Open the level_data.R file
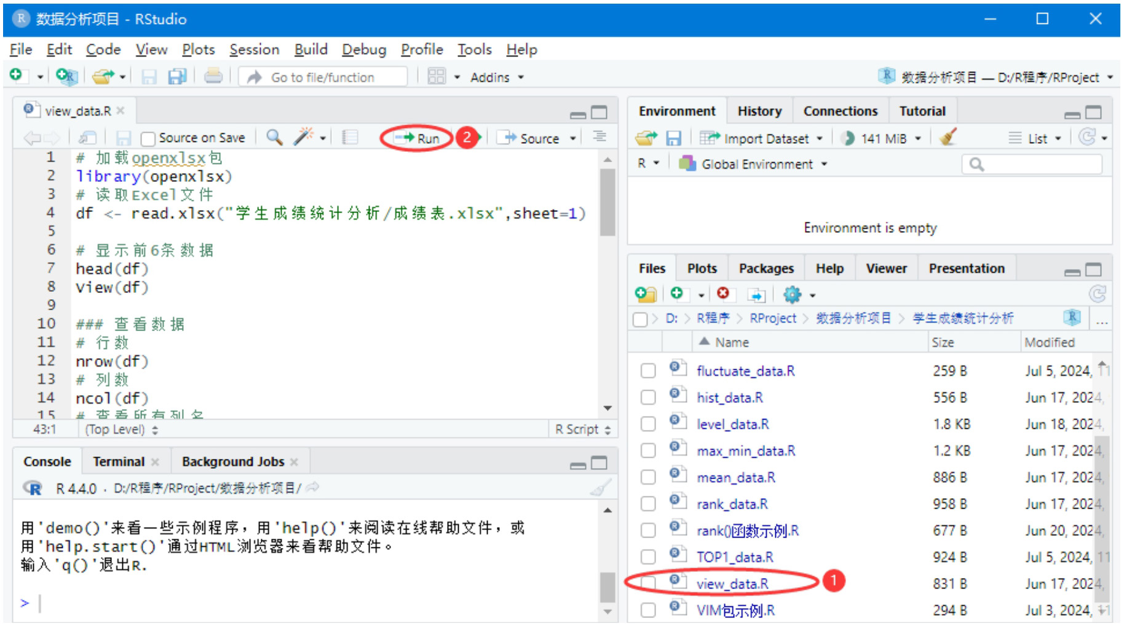 [732, 425]
